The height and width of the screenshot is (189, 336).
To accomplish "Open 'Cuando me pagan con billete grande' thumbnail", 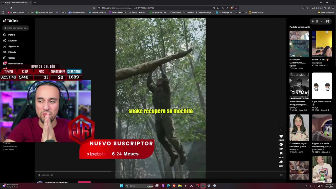I will 299,128.
